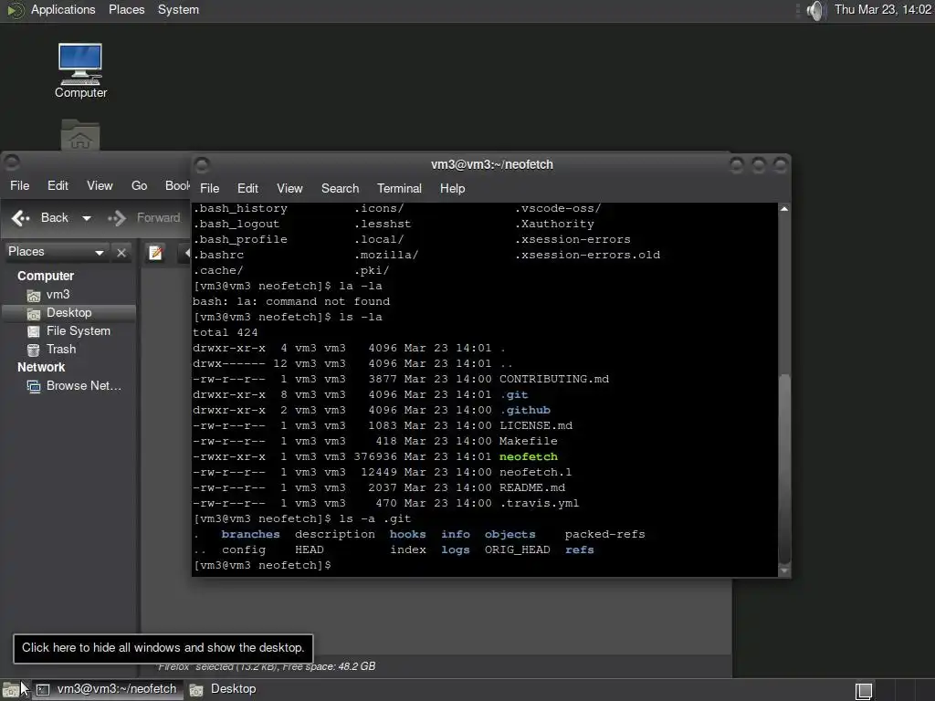This screenshot has width=935, height=701.
Task: Click the branches directory in .git listing
Action: (x=250, y=534)
